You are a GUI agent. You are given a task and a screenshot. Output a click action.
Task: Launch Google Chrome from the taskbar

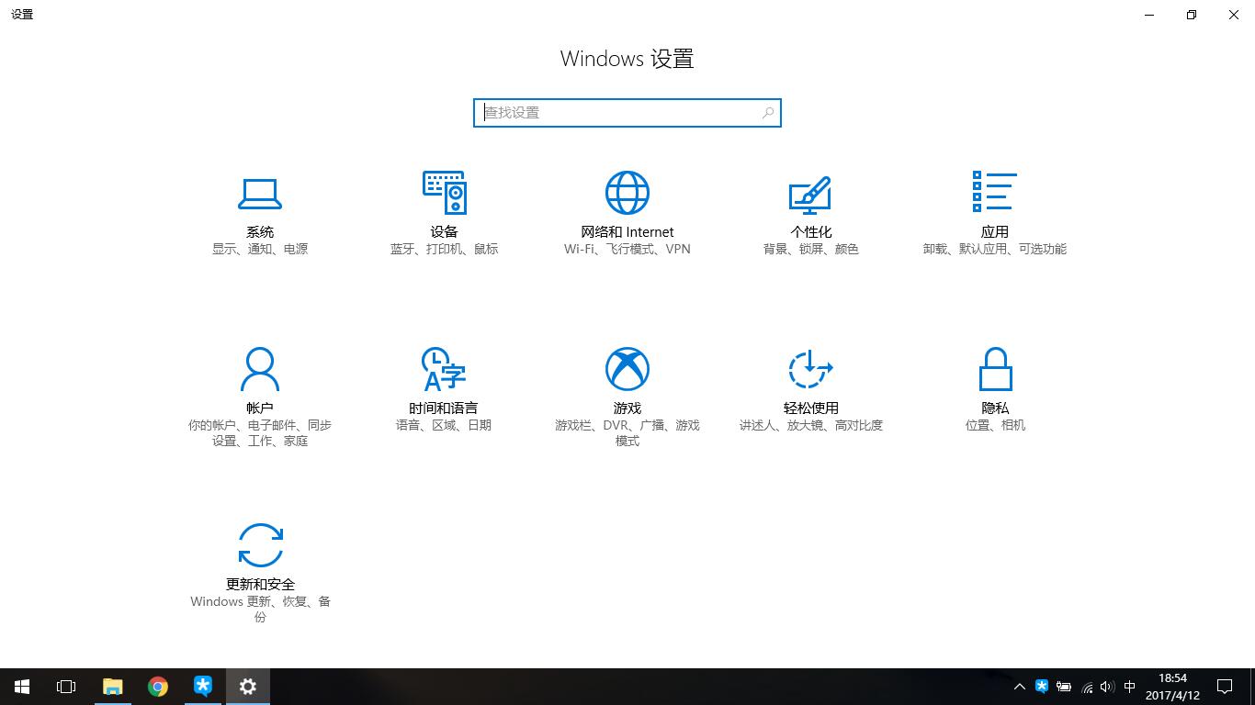coord(158,687)
